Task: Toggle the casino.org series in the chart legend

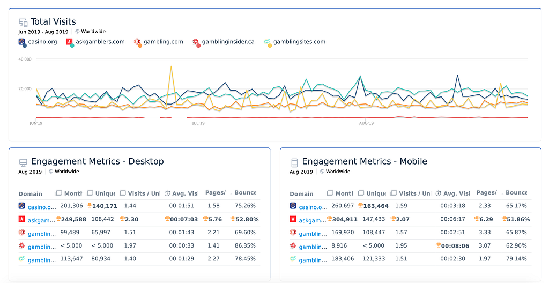Action: 38,42
